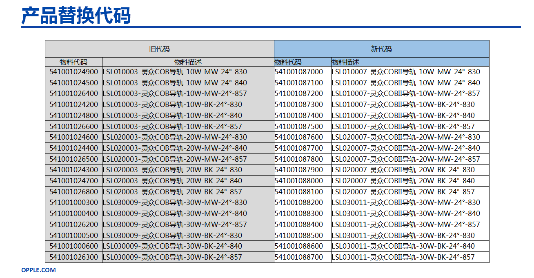
Task: Select old code cell 541001000600
Action: coord(74,246)
